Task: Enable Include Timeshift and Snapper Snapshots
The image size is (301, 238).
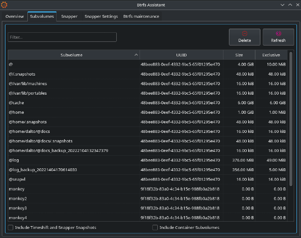Action: [x=10, y=228]
